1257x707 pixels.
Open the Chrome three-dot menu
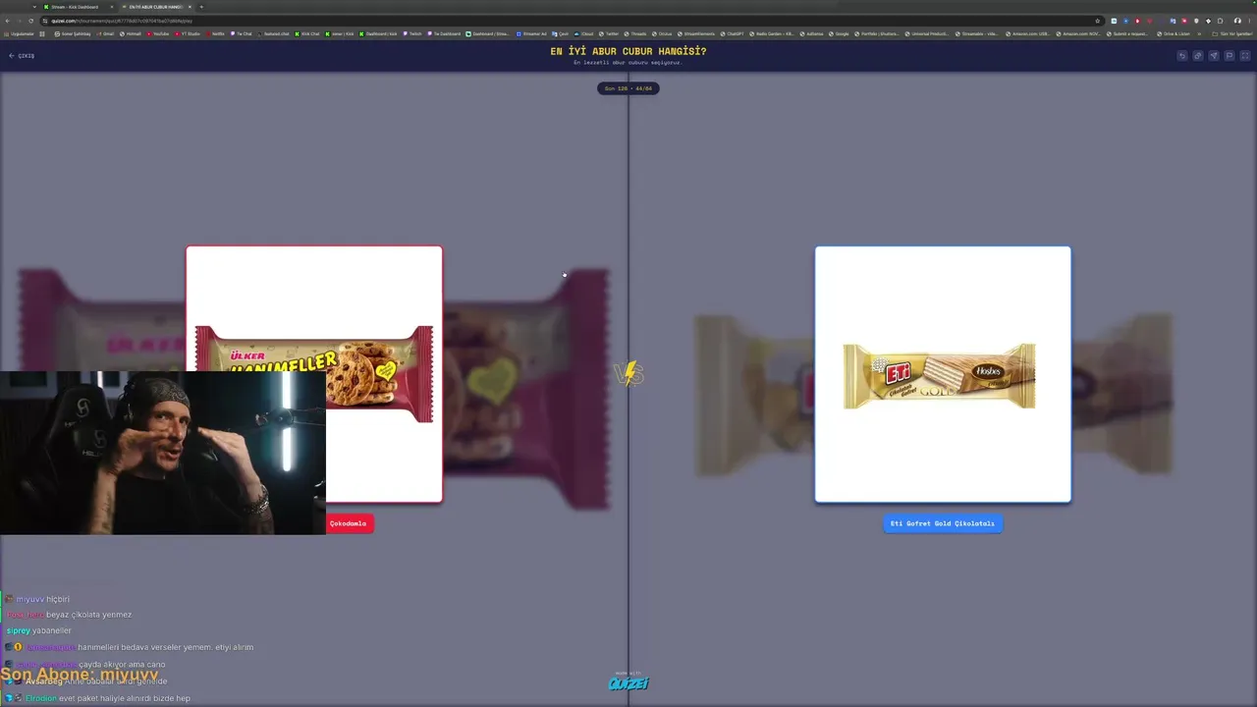[x=1249, y=21]
